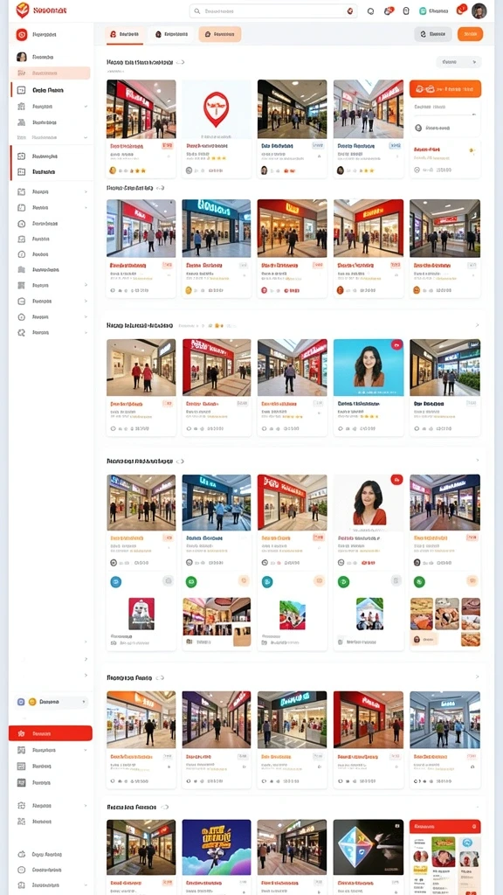Click the gray button beside the orange button

pos(433,34)
